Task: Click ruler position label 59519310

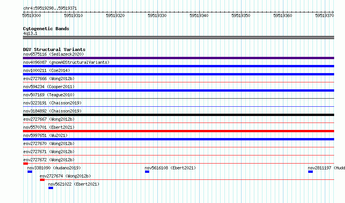Action: (73, 15)
